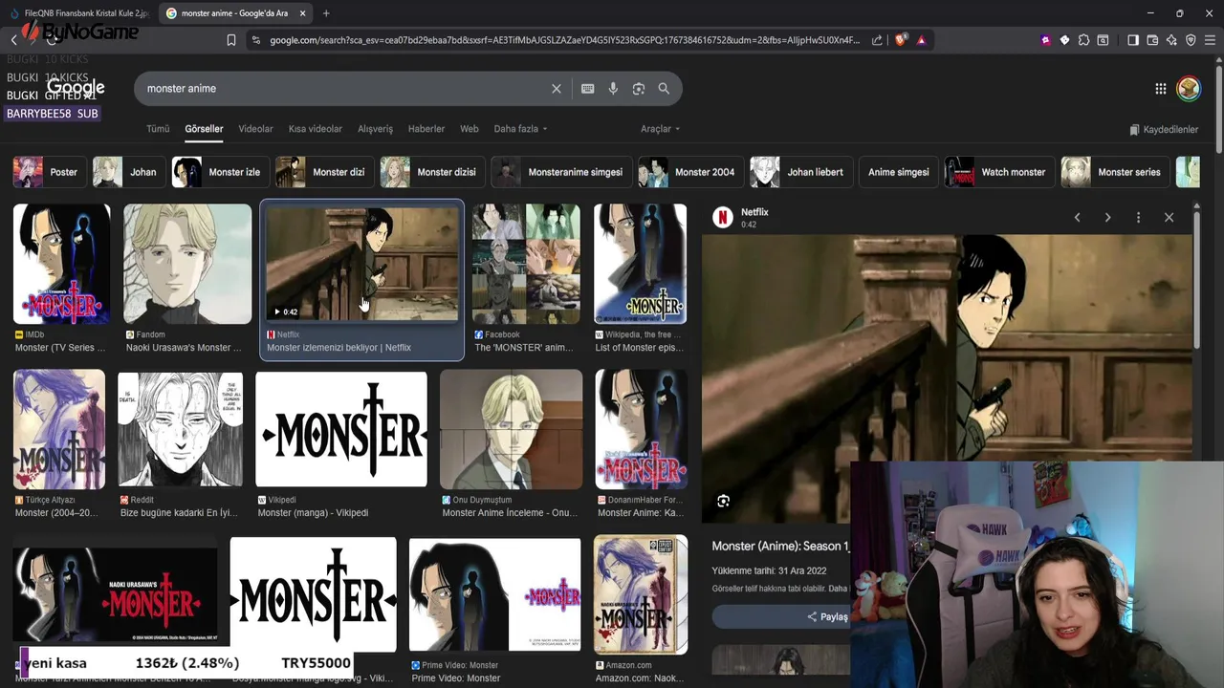
Task: Select the 'Monsteranime simgesi' chip
Action: pyautogui.click(x=561, y=172)
